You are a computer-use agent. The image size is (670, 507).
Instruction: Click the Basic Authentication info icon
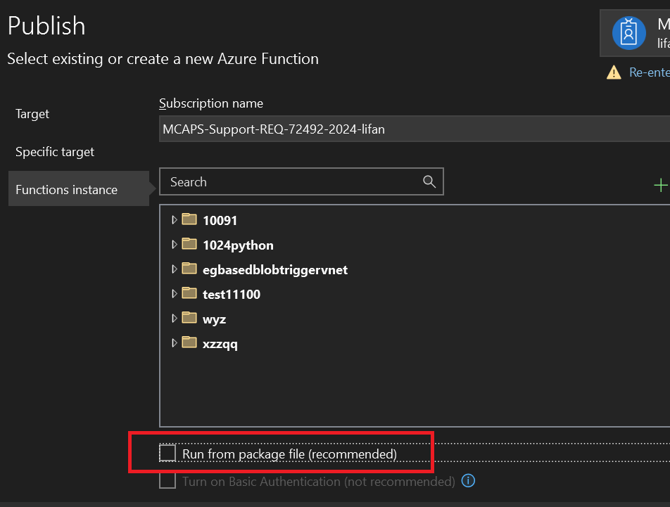(468, 481)
